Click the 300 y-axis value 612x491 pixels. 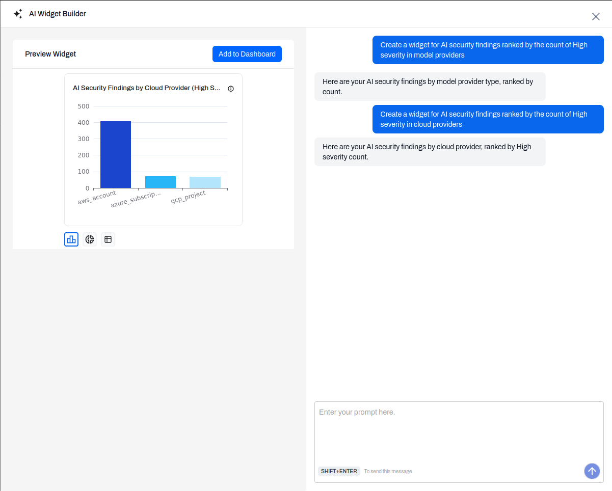(x=84, y=139)
